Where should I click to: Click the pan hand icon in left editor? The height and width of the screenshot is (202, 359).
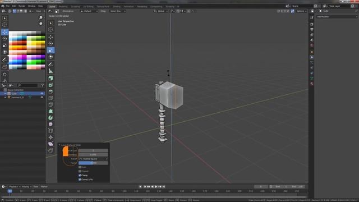coord(41,24)
